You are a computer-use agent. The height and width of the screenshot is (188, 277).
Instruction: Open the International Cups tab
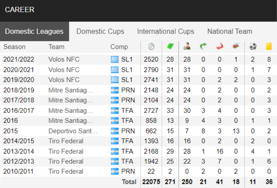click(166, 31)
